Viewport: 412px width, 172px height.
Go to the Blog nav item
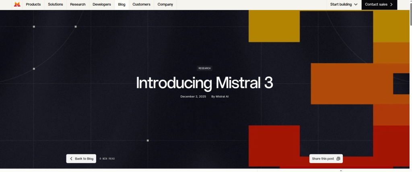click(122, 4)
